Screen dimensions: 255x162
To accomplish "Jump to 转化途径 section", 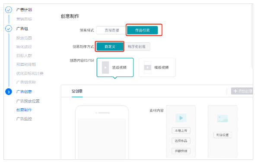I will [x=24, y=47].
